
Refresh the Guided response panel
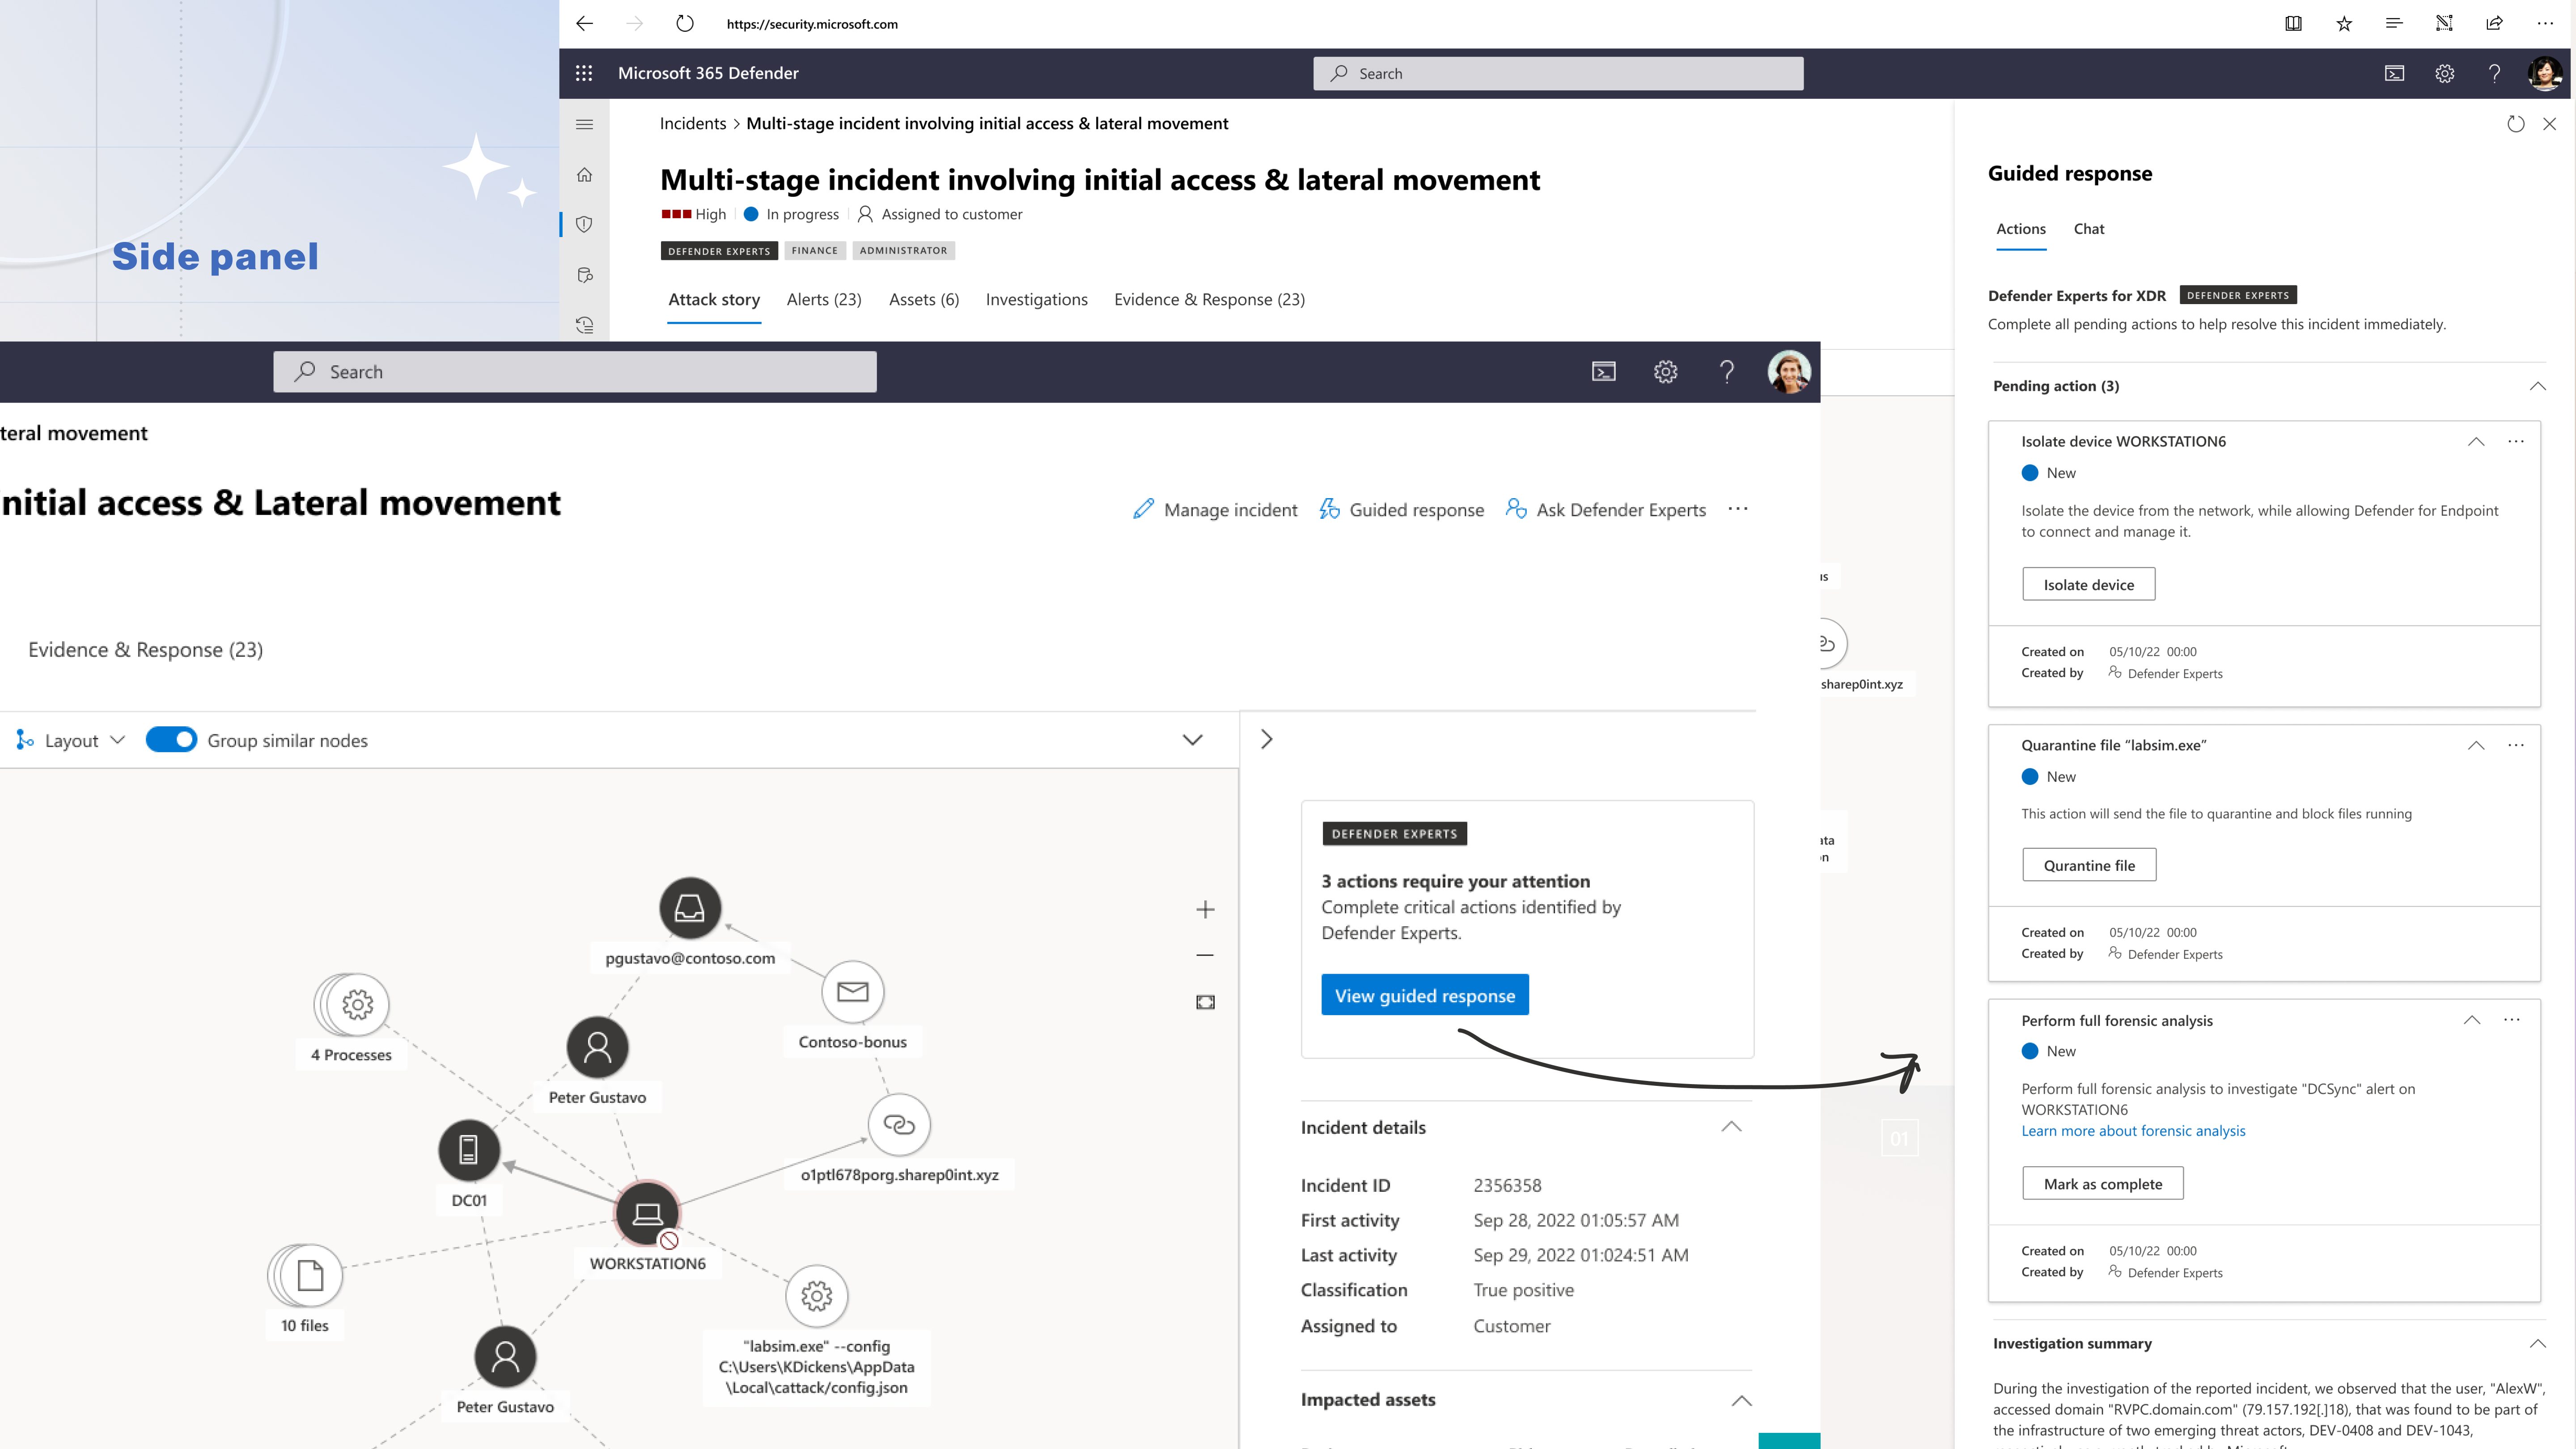[x=2515, y=124]
